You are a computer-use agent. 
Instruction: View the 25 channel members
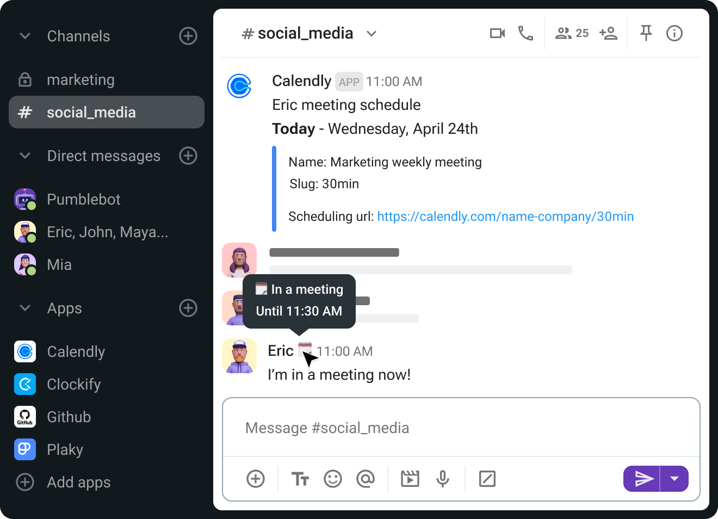(572, 34)
